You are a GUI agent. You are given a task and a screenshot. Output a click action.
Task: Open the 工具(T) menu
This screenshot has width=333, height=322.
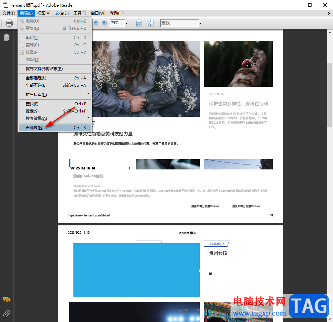80,13
